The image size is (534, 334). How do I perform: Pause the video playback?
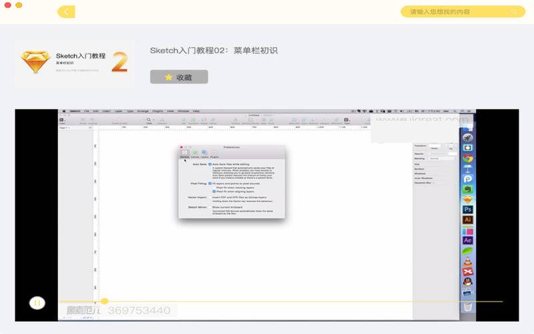(x=37, y=303)
